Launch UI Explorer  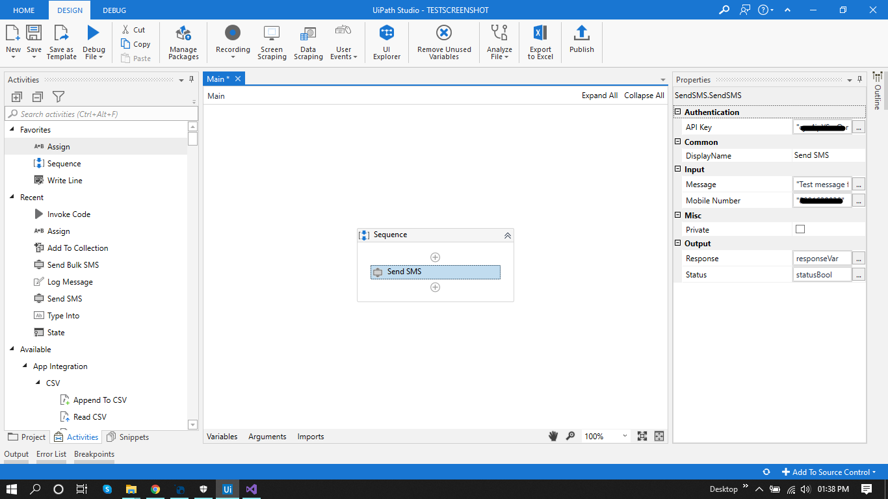pyautogui.click(x=387, y=43)
